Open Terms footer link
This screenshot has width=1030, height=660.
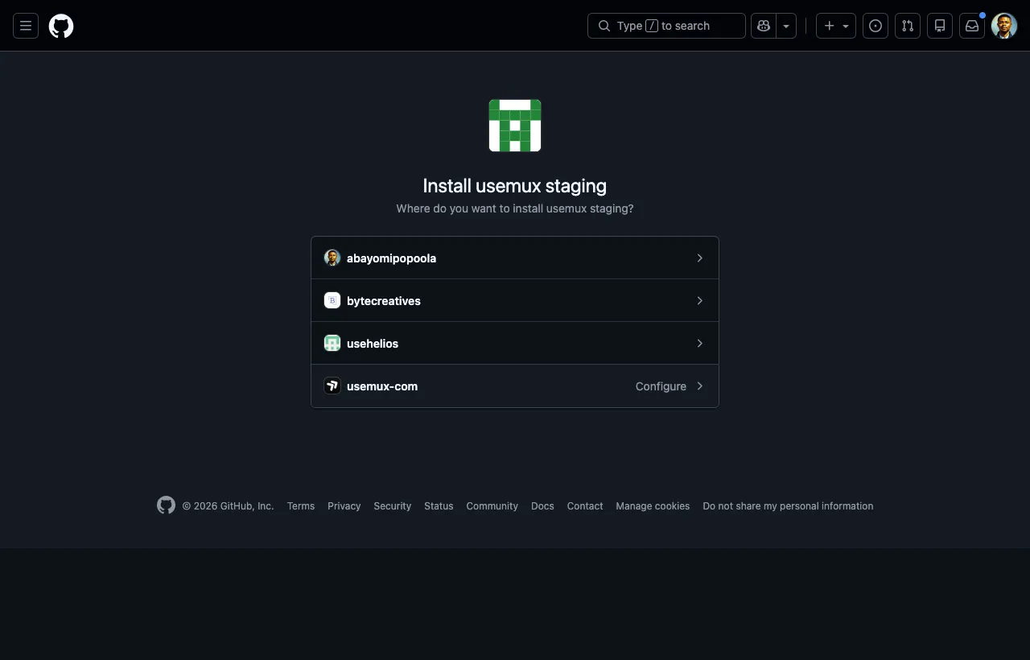(301, 506)
